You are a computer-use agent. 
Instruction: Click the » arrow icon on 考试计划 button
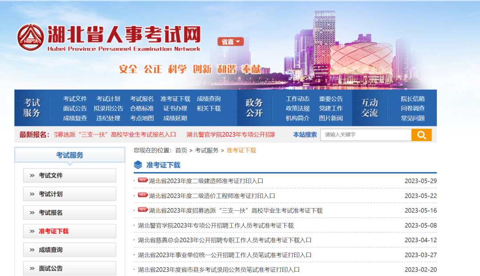[x=32, y=194]
